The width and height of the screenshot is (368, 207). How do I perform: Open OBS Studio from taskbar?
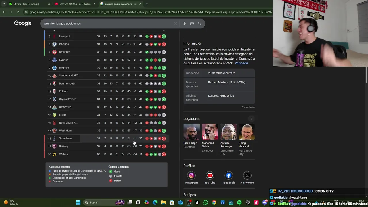(189, 202)
